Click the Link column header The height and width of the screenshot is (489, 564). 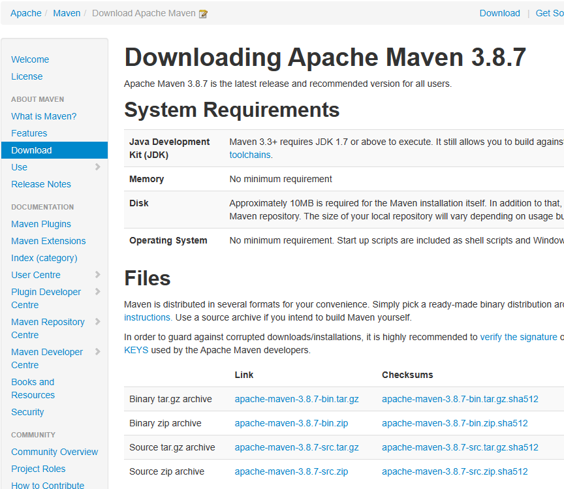(244, 375)
